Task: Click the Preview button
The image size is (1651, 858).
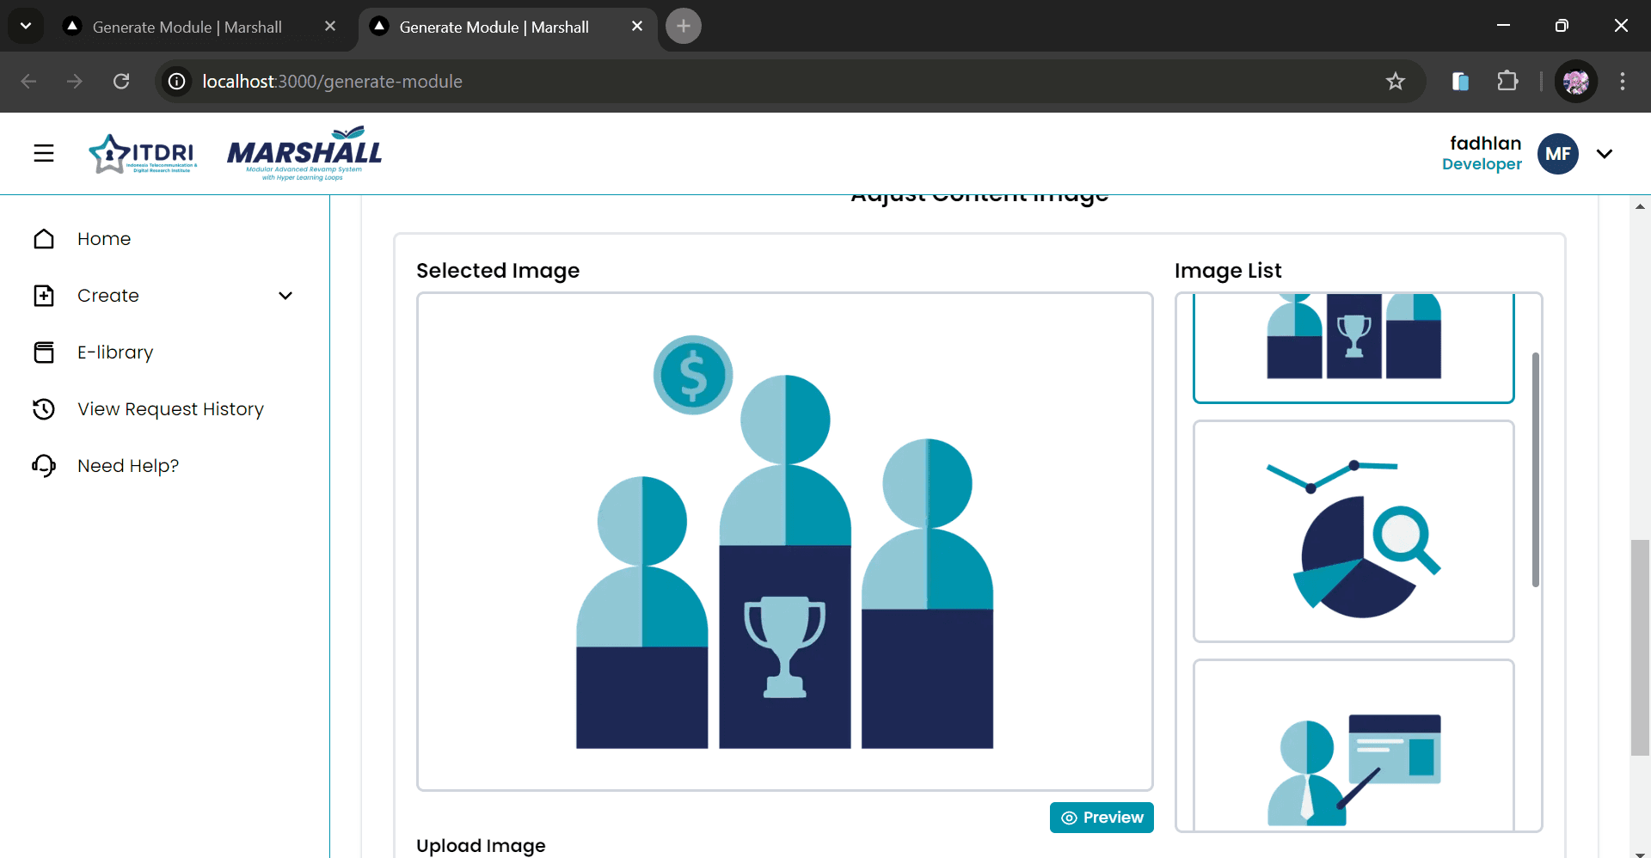Action: click(x=1102, y=818)
